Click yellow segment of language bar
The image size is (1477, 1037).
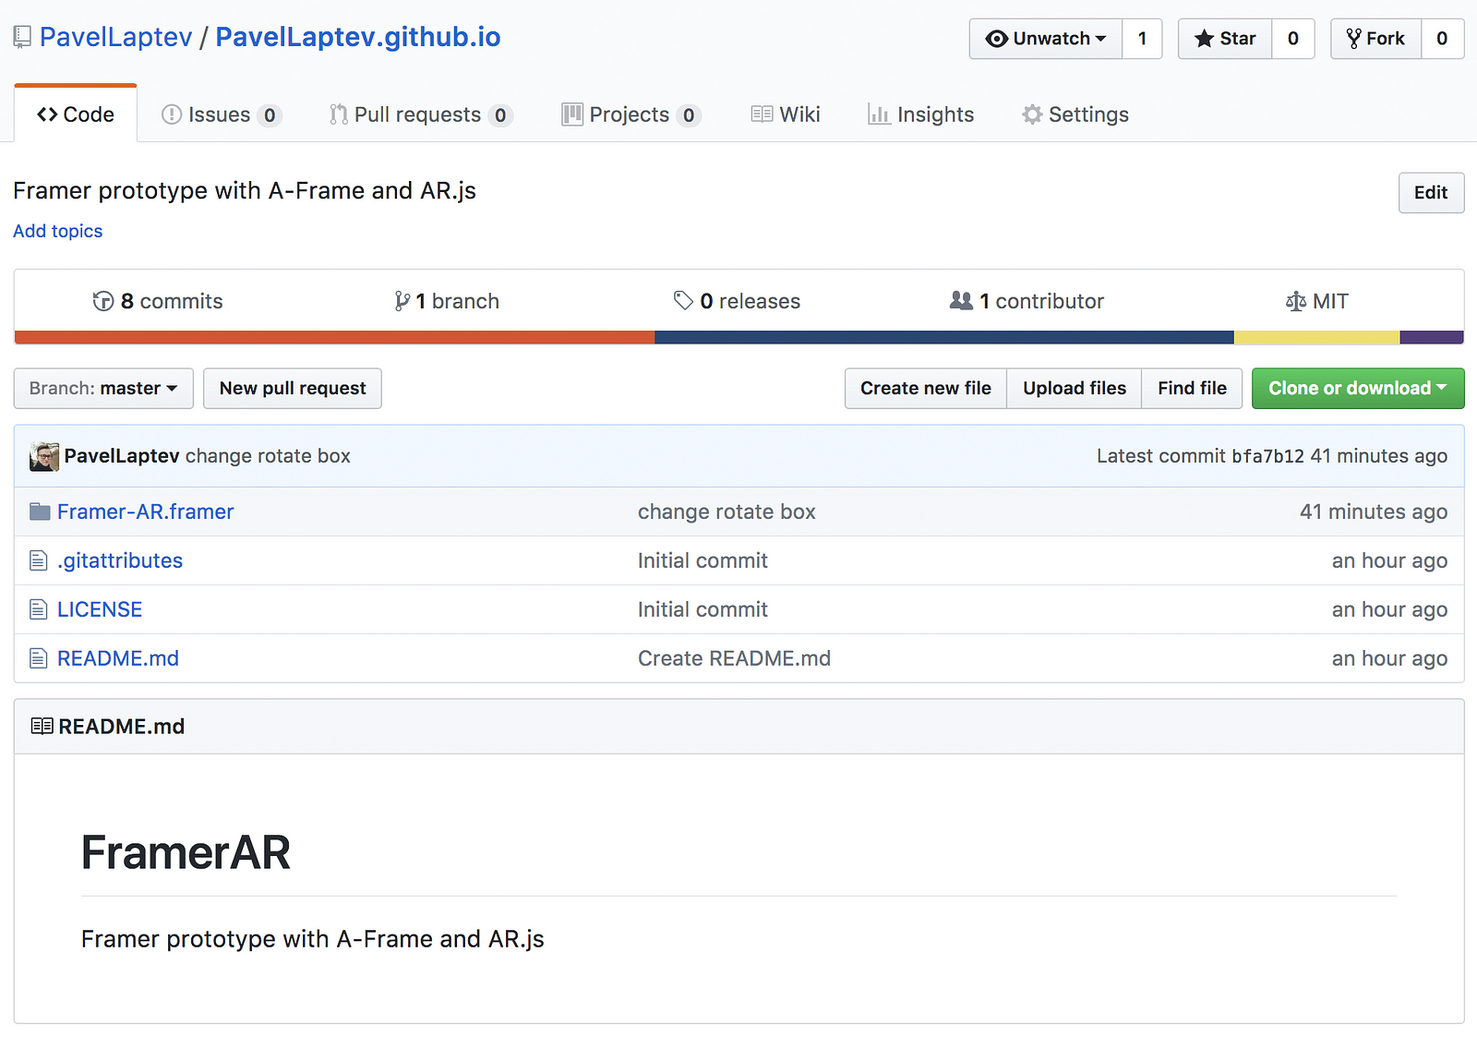click(1317, 338)
